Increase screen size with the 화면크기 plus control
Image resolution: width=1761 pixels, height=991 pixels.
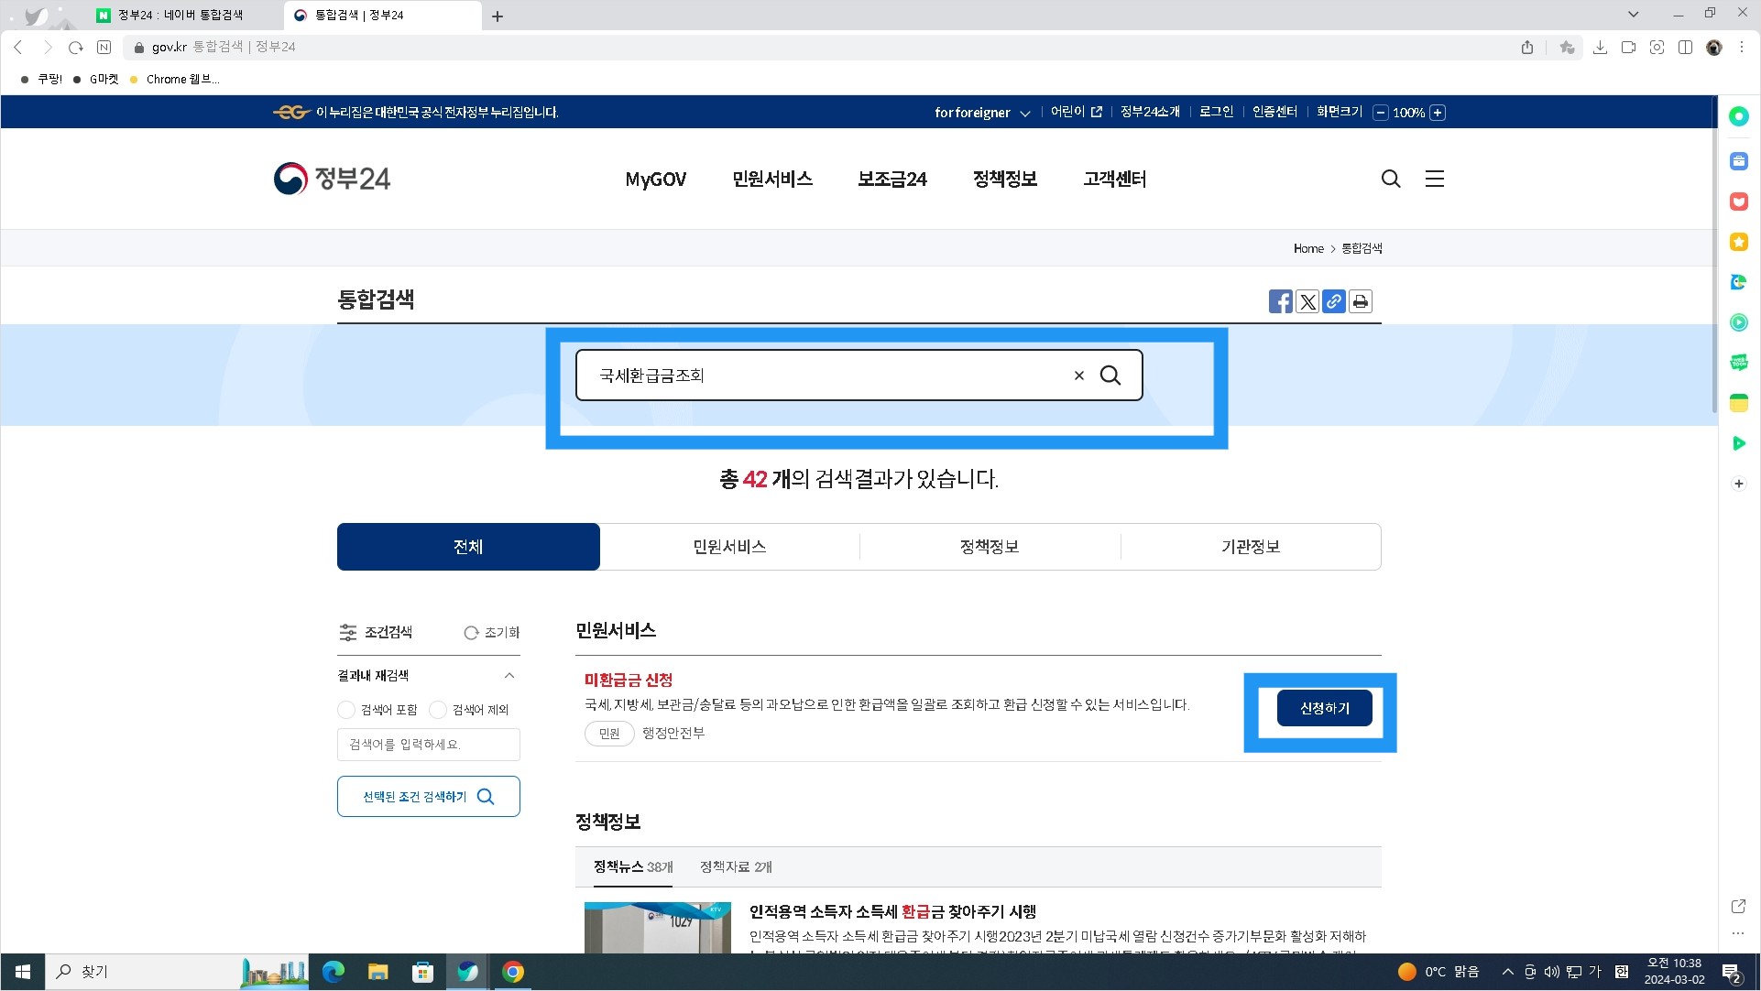click(1438, 112)
